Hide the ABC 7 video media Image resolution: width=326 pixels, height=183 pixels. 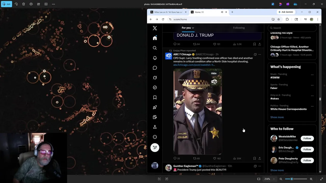(214, 73)
